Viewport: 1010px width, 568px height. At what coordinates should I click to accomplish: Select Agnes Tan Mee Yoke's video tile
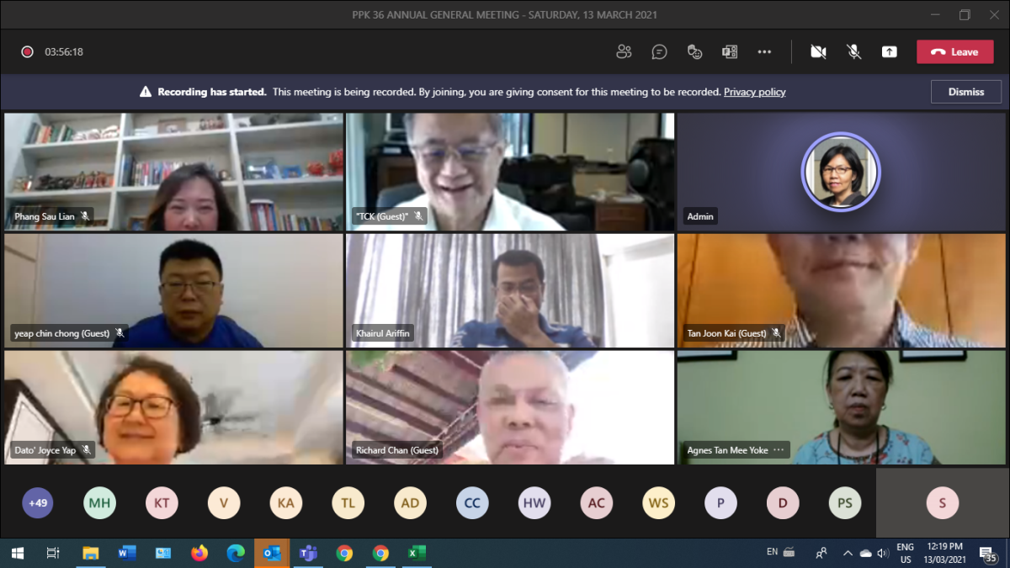click(842, 407)
